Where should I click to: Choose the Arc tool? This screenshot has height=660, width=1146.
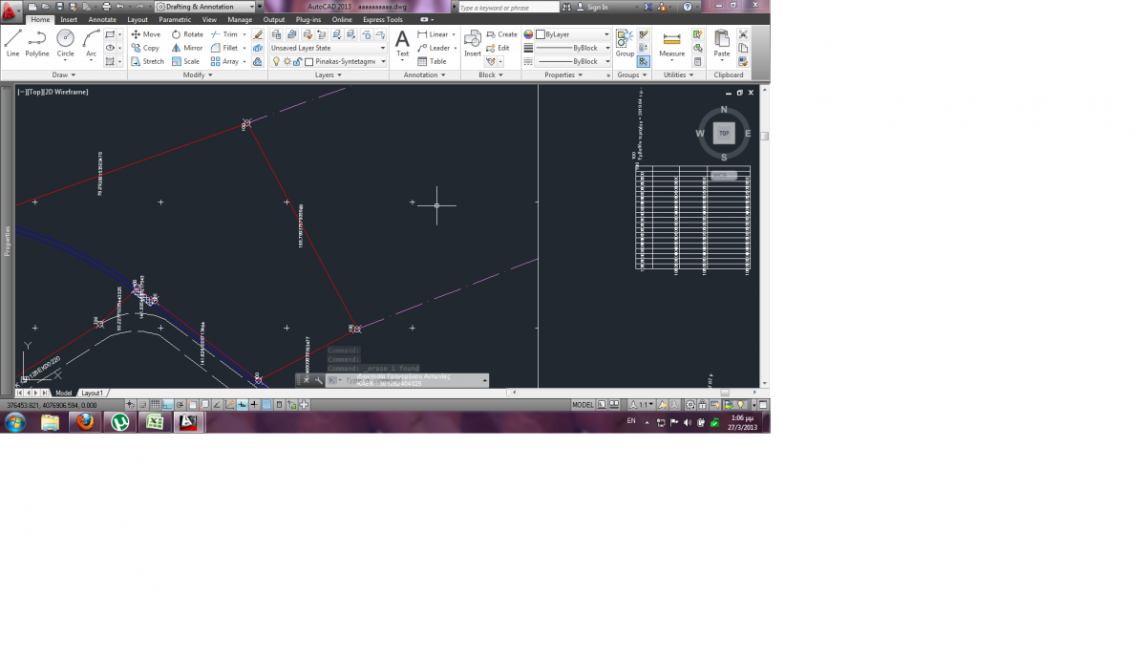click(x=92, y=42)
